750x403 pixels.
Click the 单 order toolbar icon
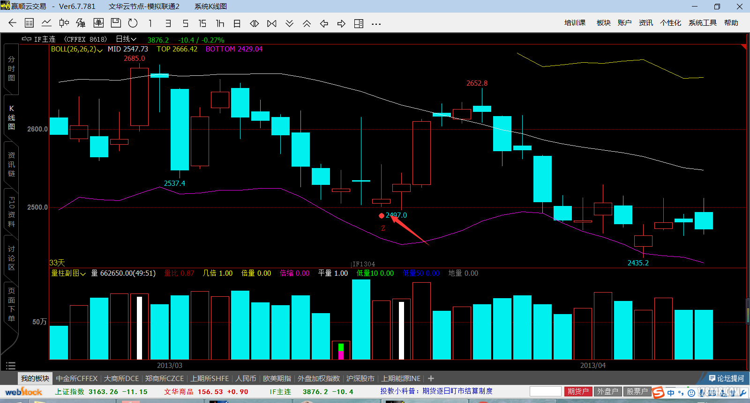tap(98, 23)
